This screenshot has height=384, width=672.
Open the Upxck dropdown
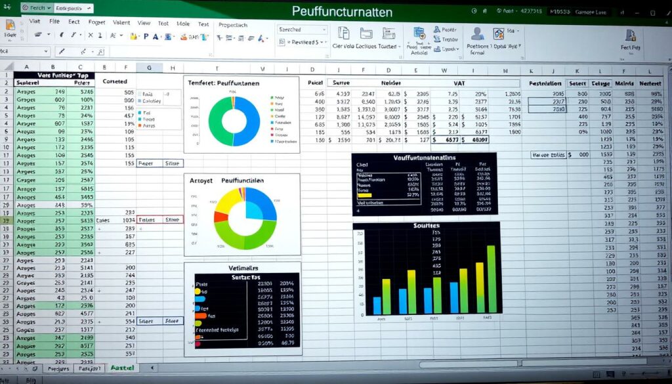click(x=457, y=49)
